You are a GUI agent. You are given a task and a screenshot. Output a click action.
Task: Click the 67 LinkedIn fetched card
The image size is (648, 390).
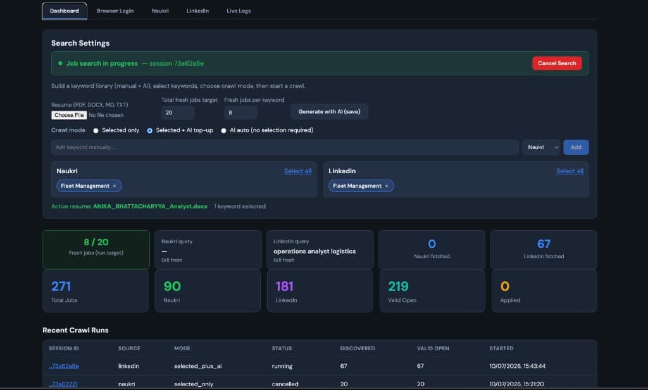tap(544, 250)
